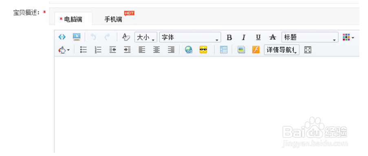The width and height of the screenshot is (368, 156).
Task: Decrease the paragraph indent
Action: (112, 50)
